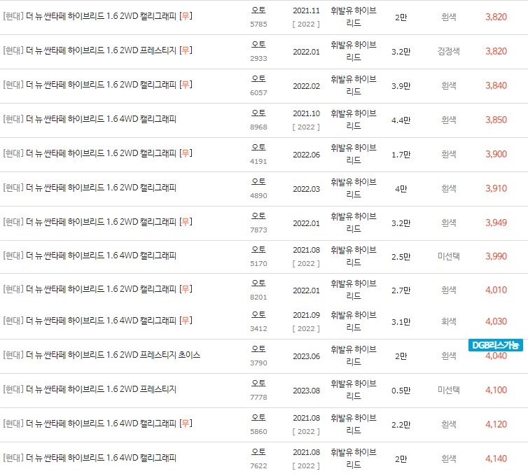528x476 pixels.
Task: Click the price 4,040 under the DGB badge
Action: tap(496, 356)
